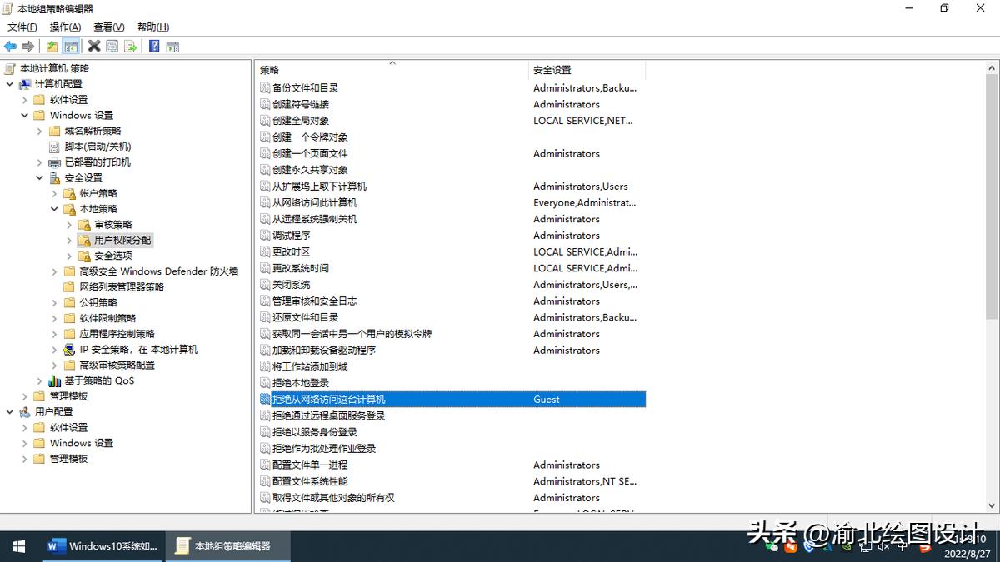Click the 安全设置 column header
This screenshot has height=562, width=1000.
pos(551,70)
